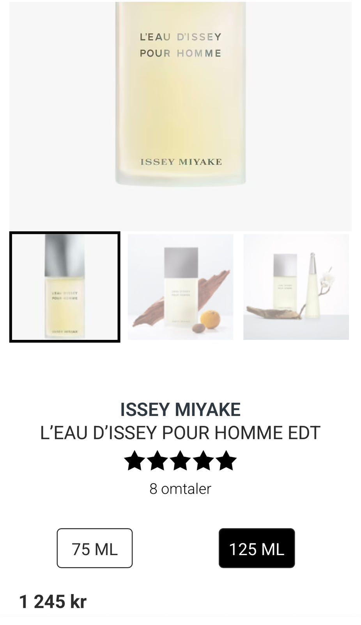Click ISSEY MIYAKE label on the large bottle

coord(181,162)
